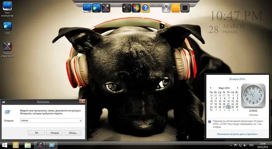Open the network globe icon in the top dock
Screen dimensions: 272x149
[97, 8]
